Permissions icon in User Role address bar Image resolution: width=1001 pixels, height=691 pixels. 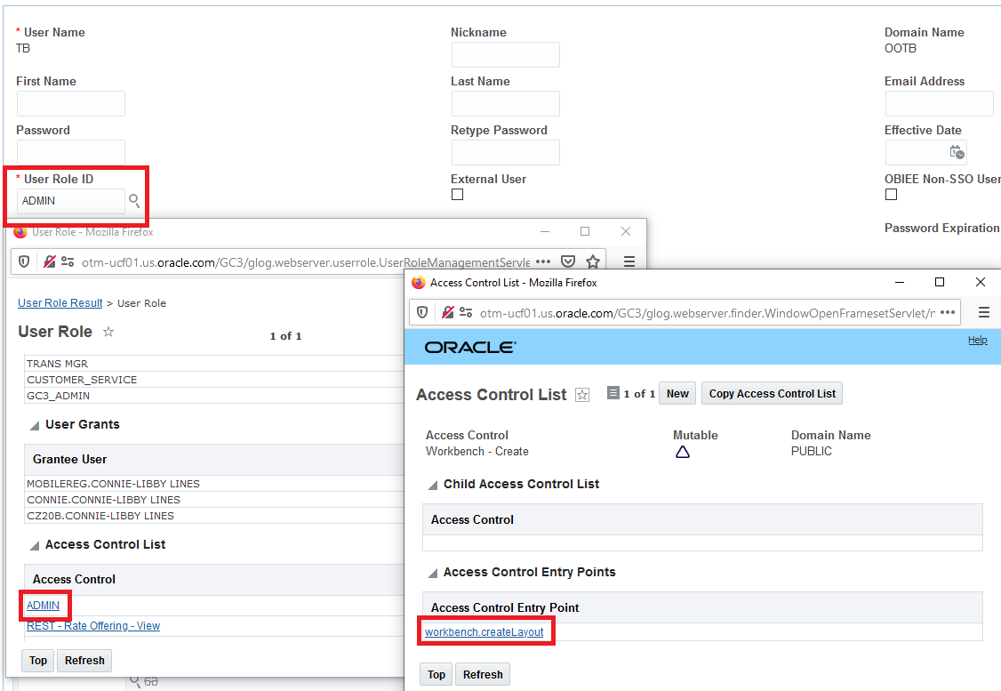(x=68, y=261)
